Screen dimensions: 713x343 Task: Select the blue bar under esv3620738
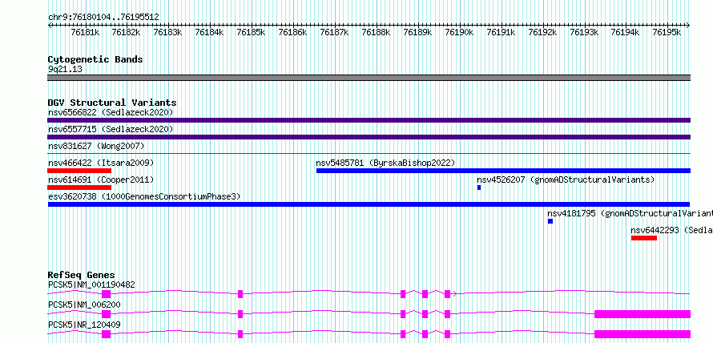369,204
